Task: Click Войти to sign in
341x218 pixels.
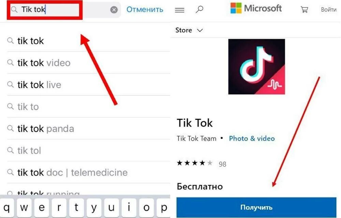Action: 329,10
